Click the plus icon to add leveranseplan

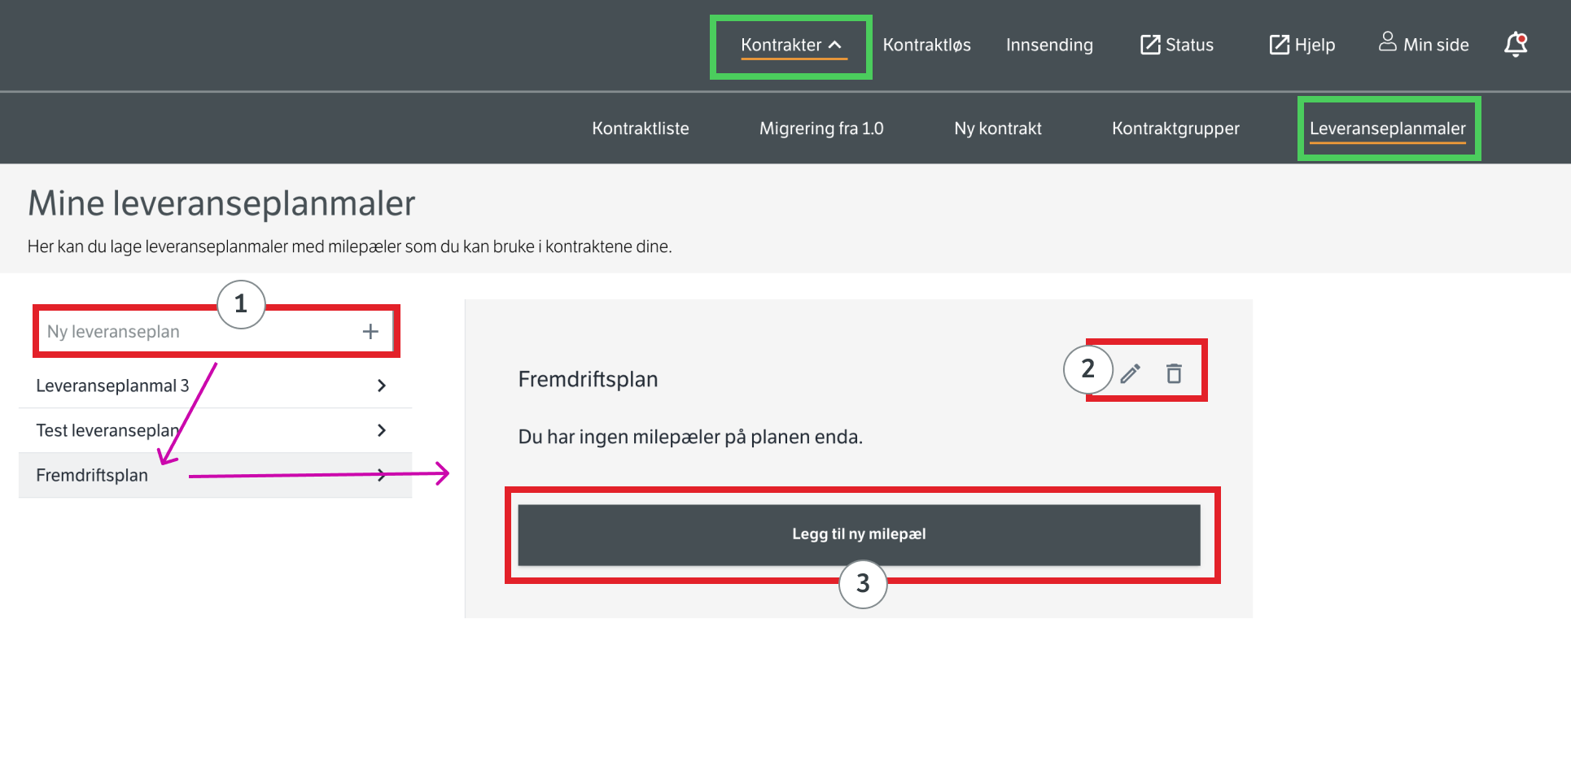pos(370,331)
